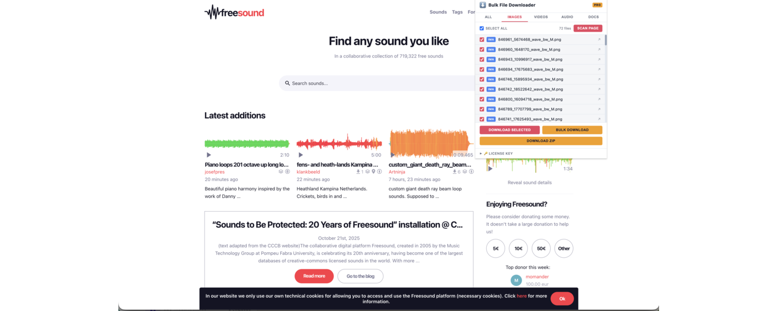Open 846694_17675683_wave_bw_M.png via arrow icon
Screen dimensions: 778x311
pyautogui.click(x=599, y=69)
